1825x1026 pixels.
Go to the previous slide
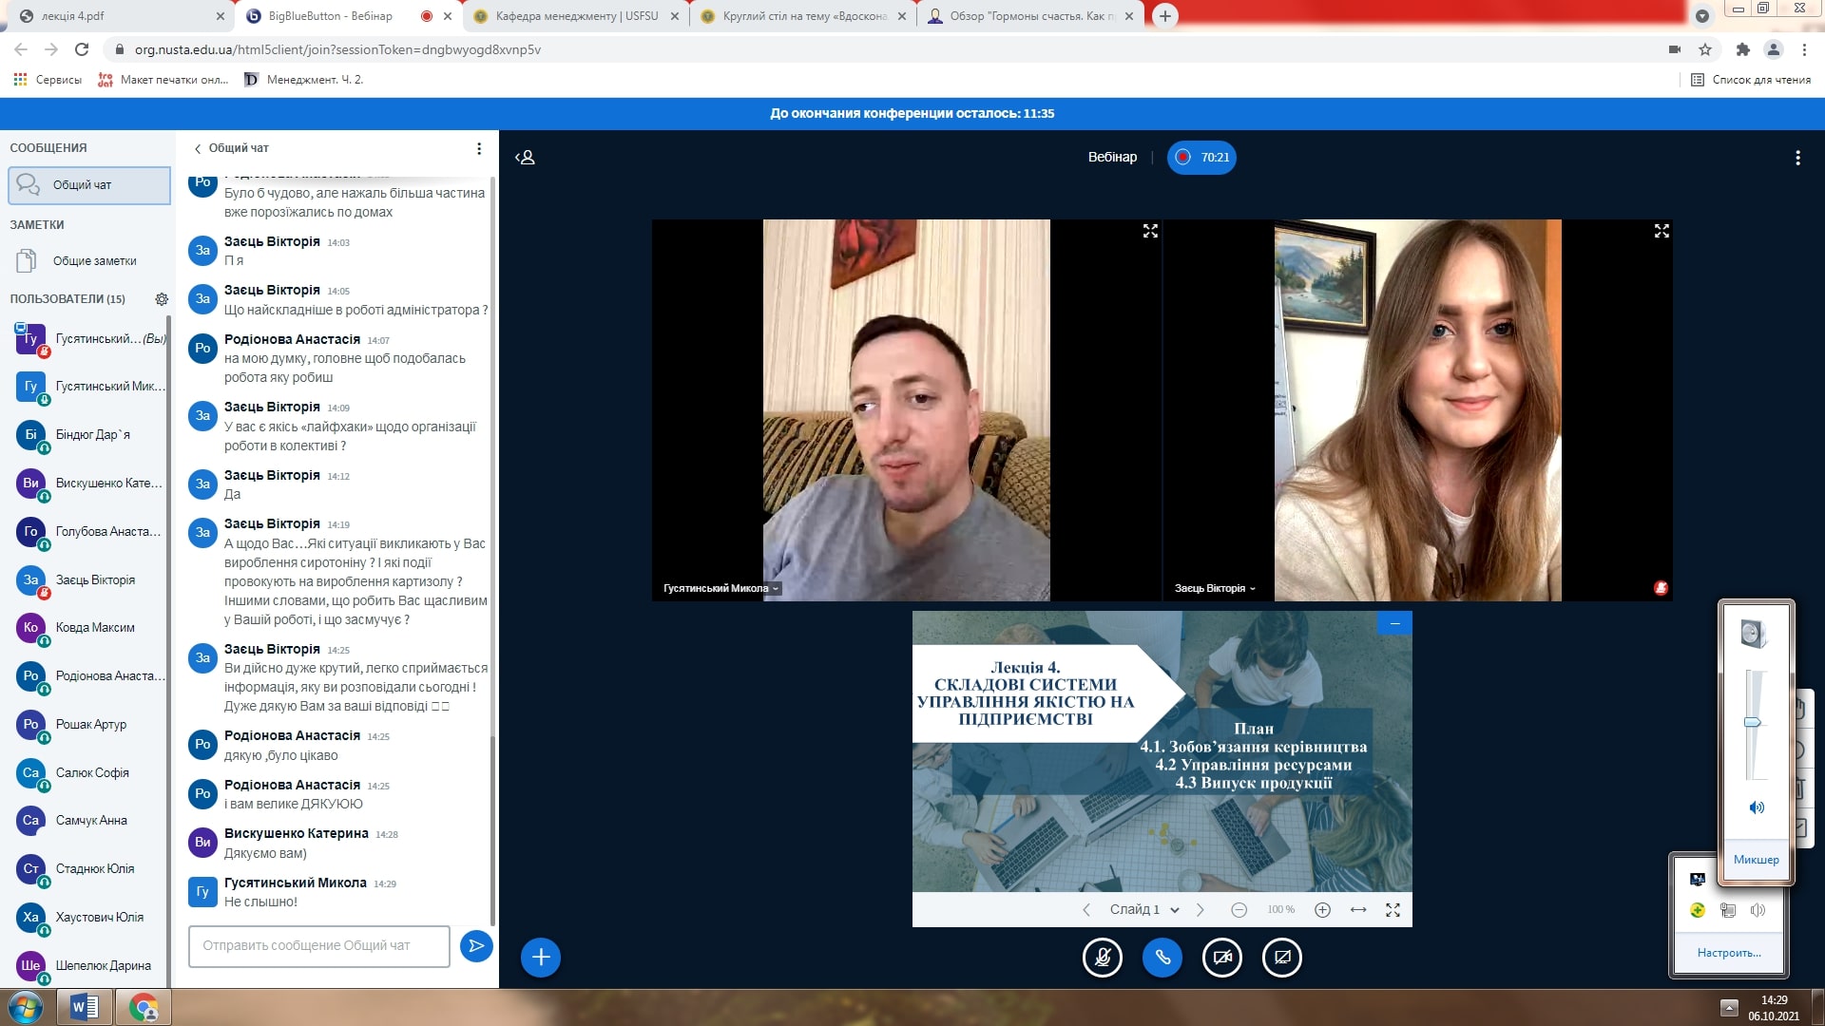tap(1086, 910)
